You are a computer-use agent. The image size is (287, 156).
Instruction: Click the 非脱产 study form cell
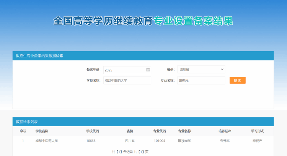pyautogui.click(x=257, y=141)
